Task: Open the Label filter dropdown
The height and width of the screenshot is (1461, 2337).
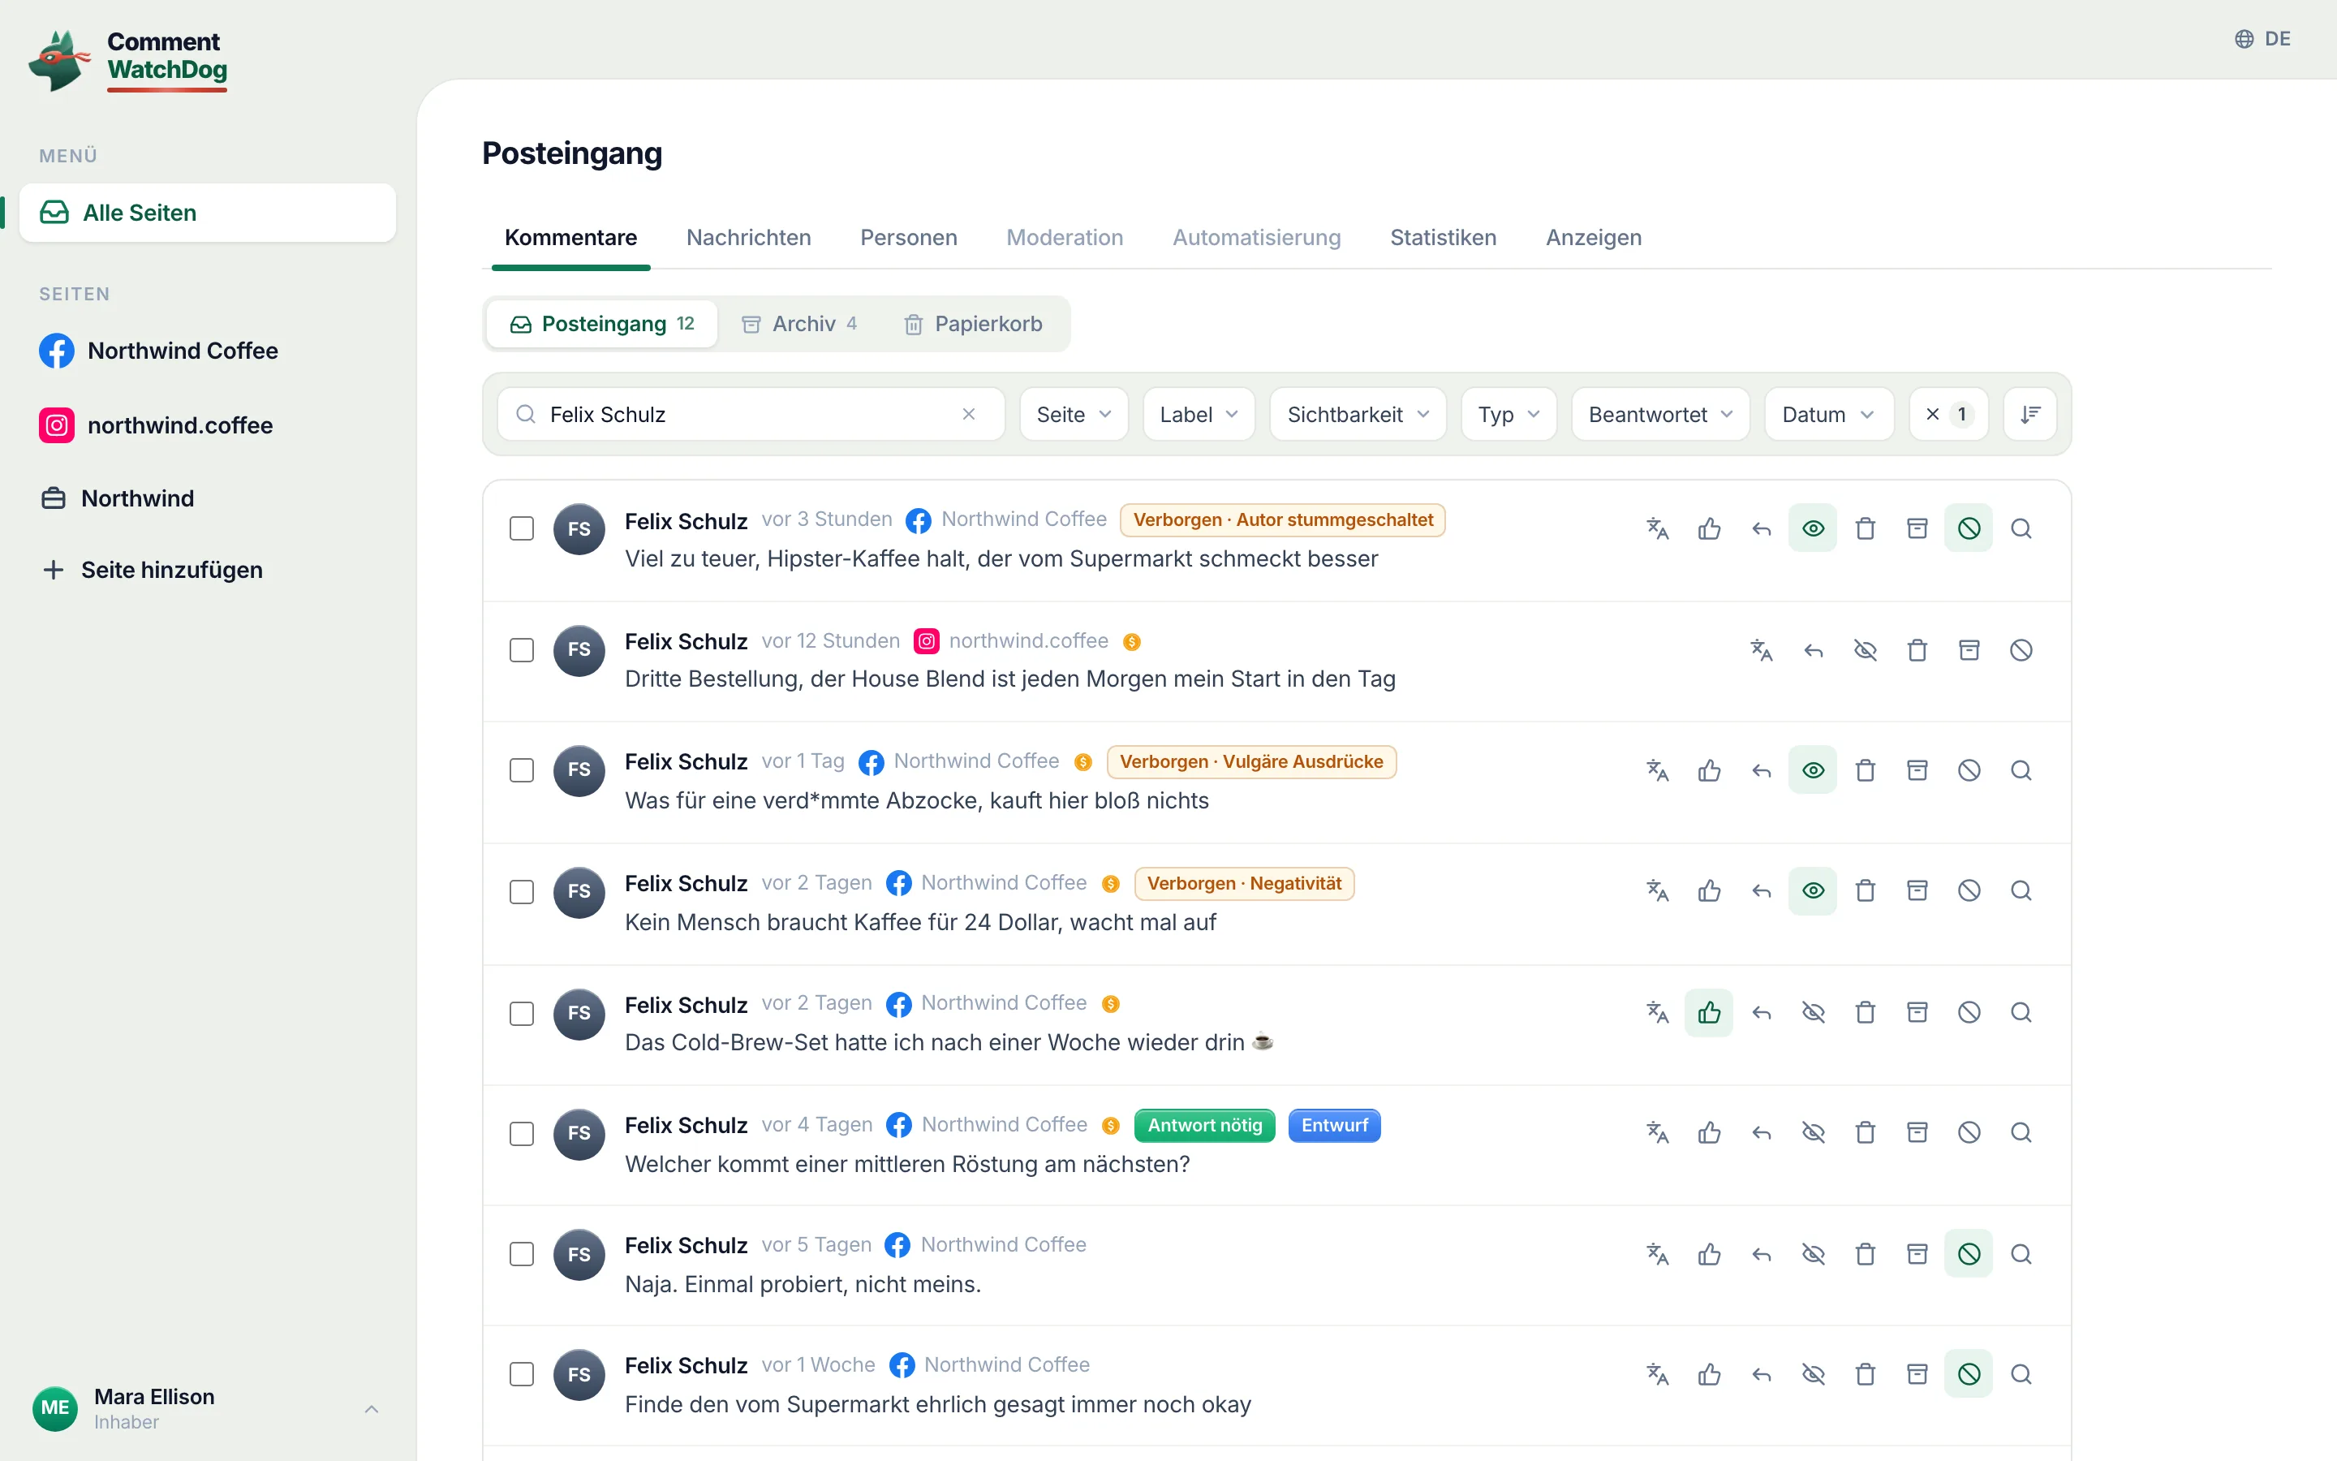Action: pyautogui.click(x=1199, y=415)
